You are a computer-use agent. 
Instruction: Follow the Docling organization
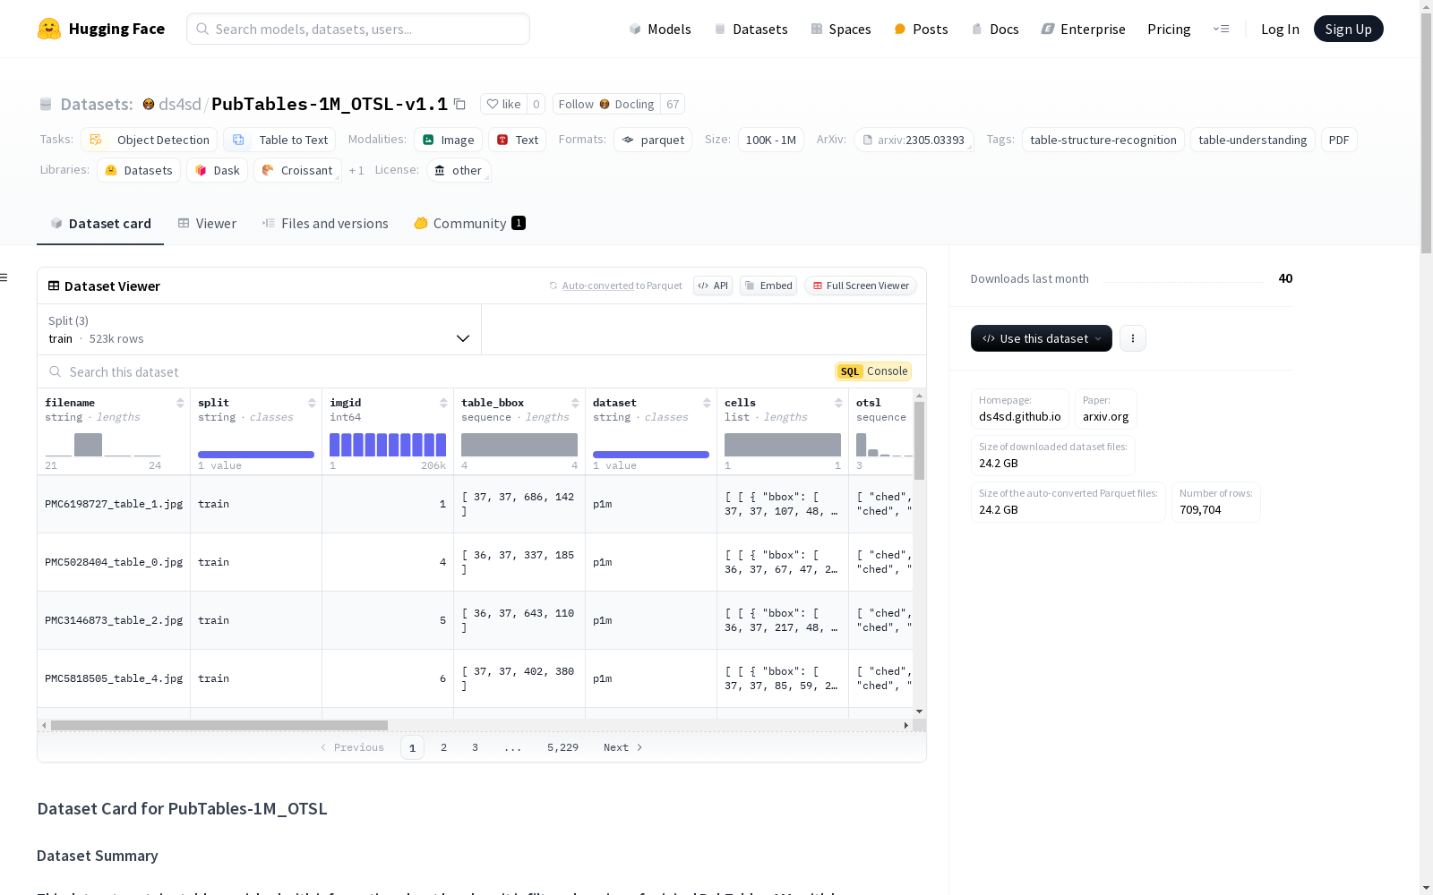click(x=606, y=104)
